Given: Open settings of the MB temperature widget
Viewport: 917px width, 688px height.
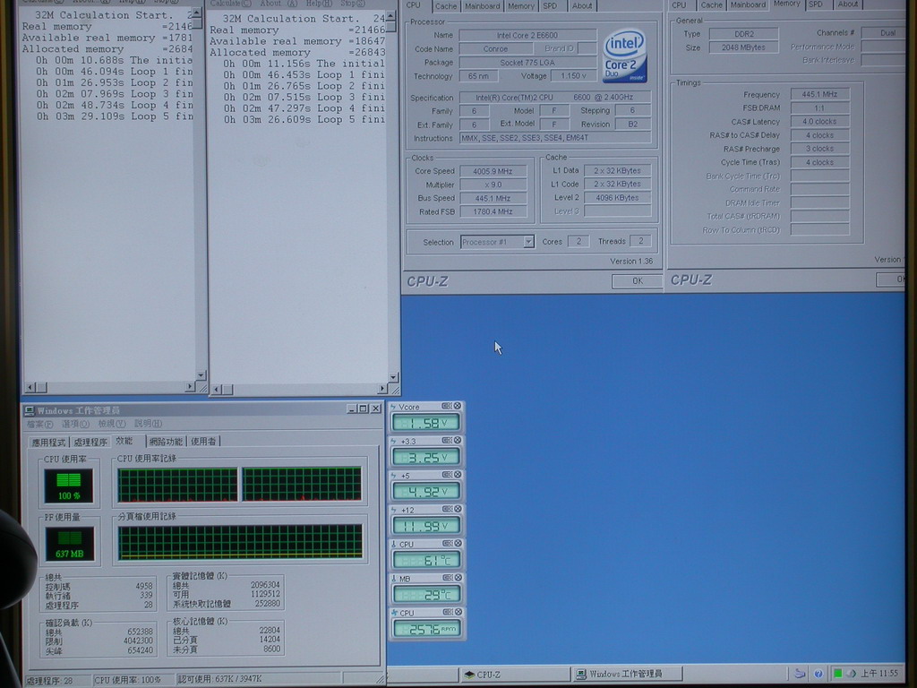Looking at the screenshot, I should coord(447,578).
